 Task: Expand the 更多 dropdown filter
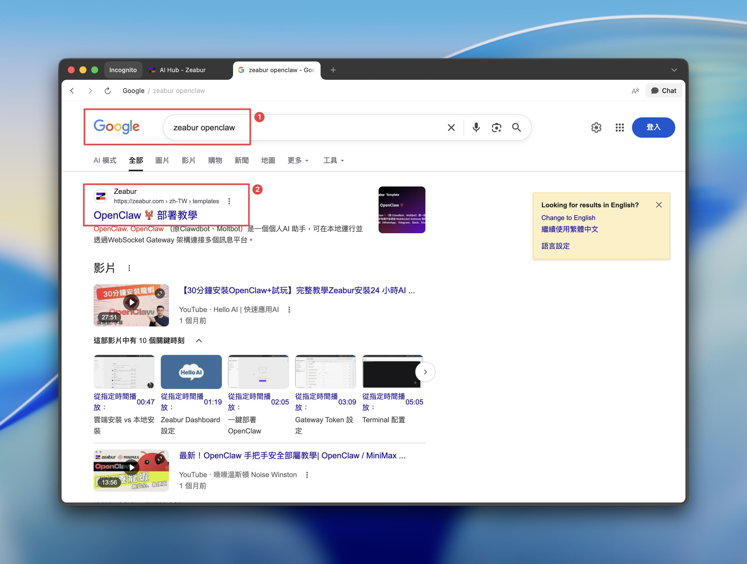coord(298,161)
